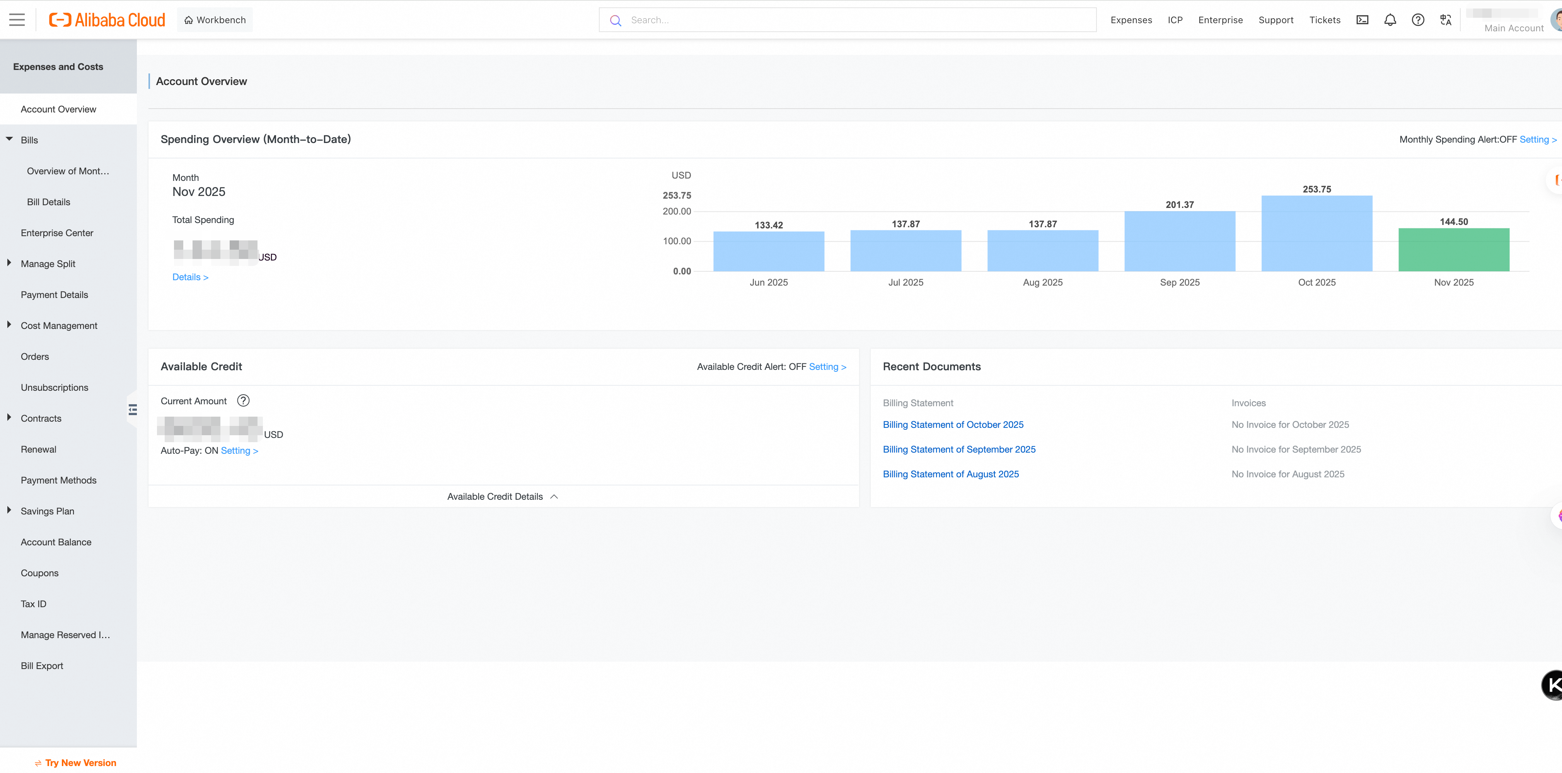Viewport: 1562px width, 773px height.
Task: Open the notifications bell
Action: click(x=1390, y=20)
